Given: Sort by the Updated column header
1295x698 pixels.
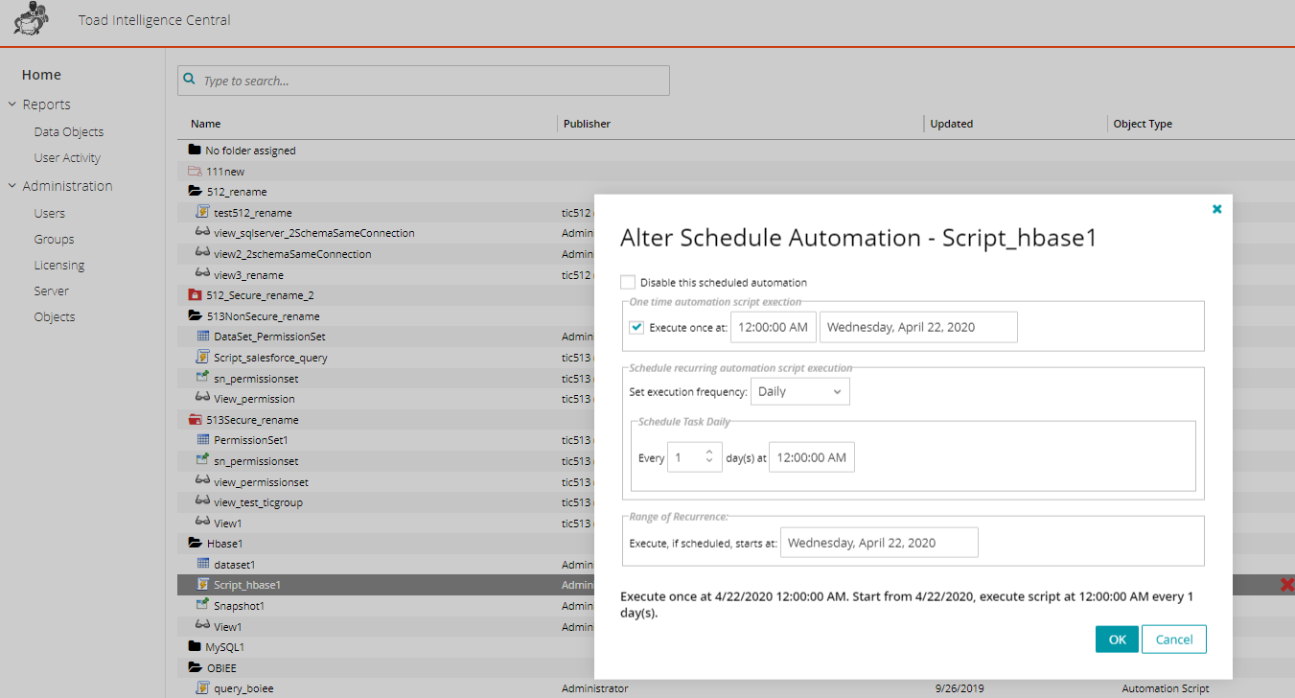Looking at the screenshot, I should tap(952, 124).
